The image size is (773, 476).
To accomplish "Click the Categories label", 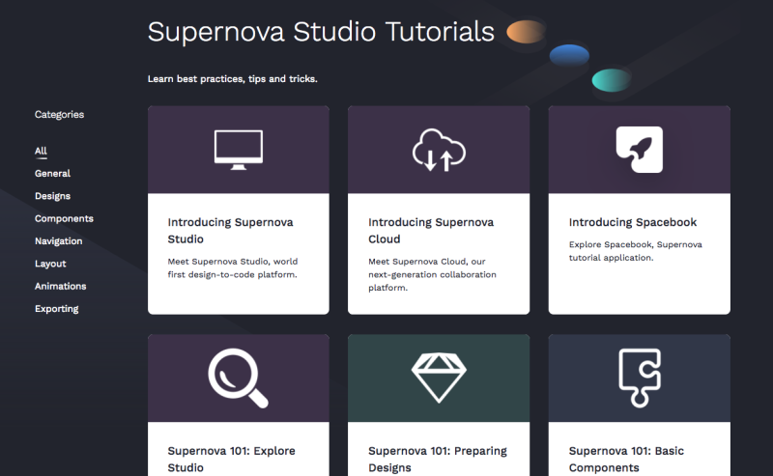I will [x=59, y=114].
